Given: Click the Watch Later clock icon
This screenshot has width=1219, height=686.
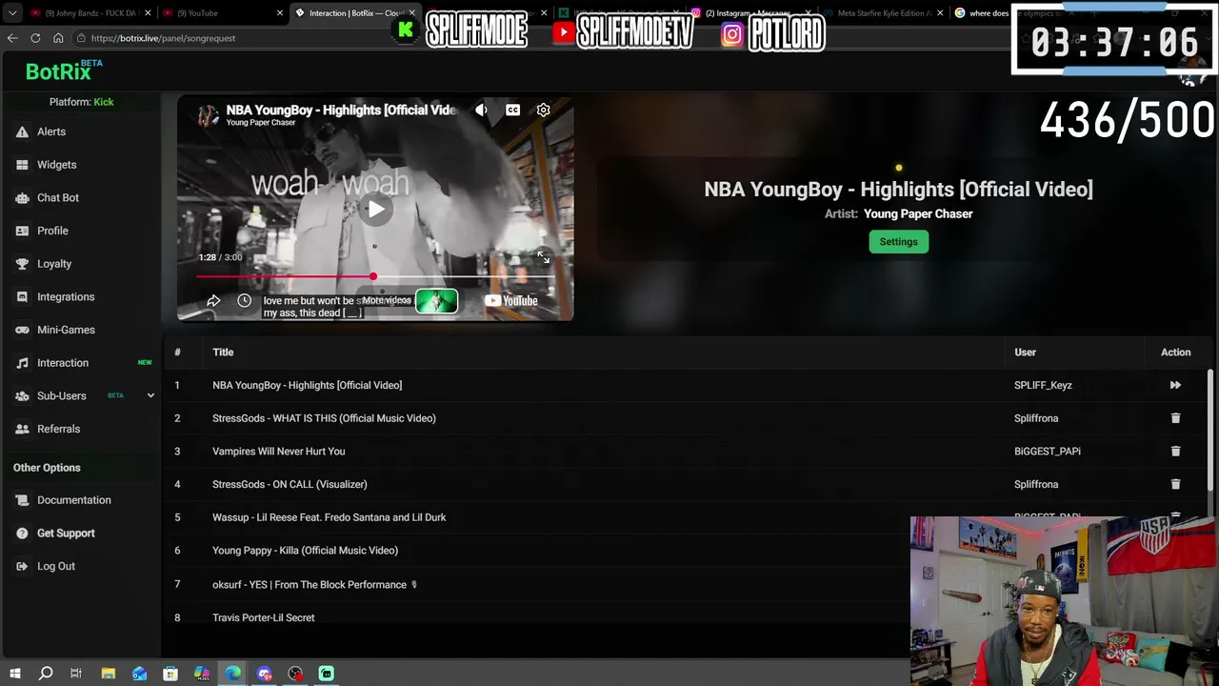Looking at the screenshot, I should click(x=244, y=301).
